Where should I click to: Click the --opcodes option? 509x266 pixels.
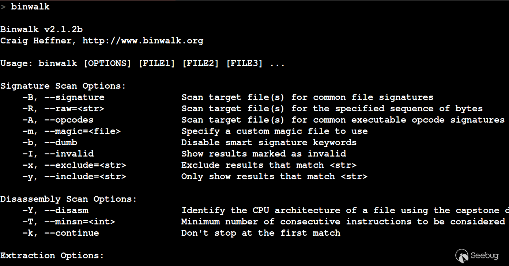[x=69, y=120]
